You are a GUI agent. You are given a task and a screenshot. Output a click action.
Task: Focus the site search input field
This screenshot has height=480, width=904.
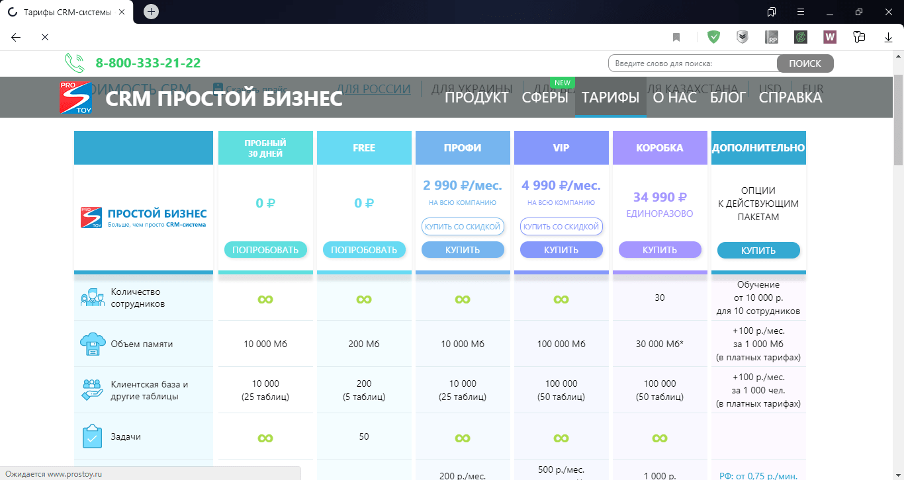pyautogui.click(x=693, y=63)
